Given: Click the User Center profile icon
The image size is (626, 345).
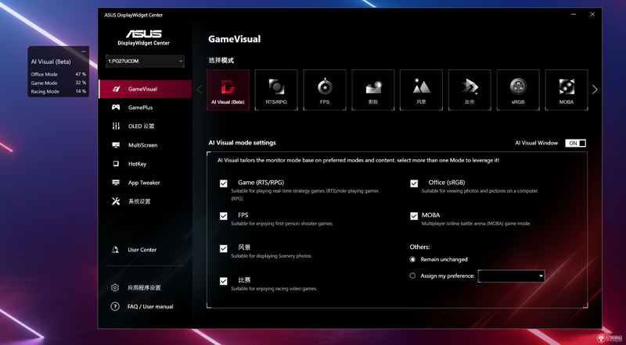Looking at the screenshot, I should (115, 250).
